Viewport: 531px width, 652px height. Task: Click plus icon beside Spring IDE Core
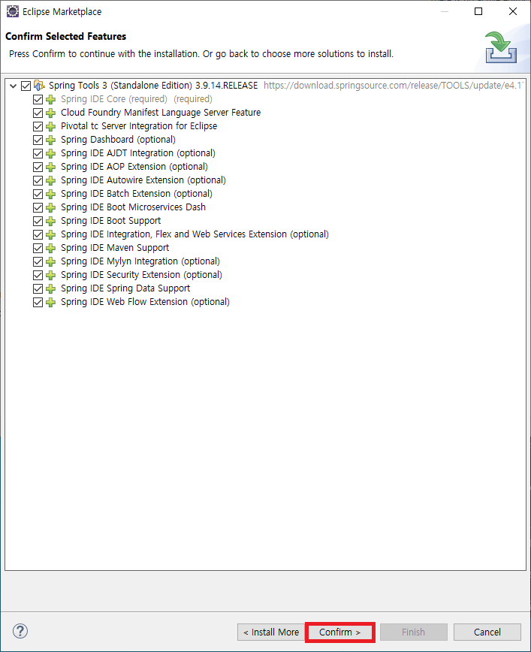tap(51, 99)
